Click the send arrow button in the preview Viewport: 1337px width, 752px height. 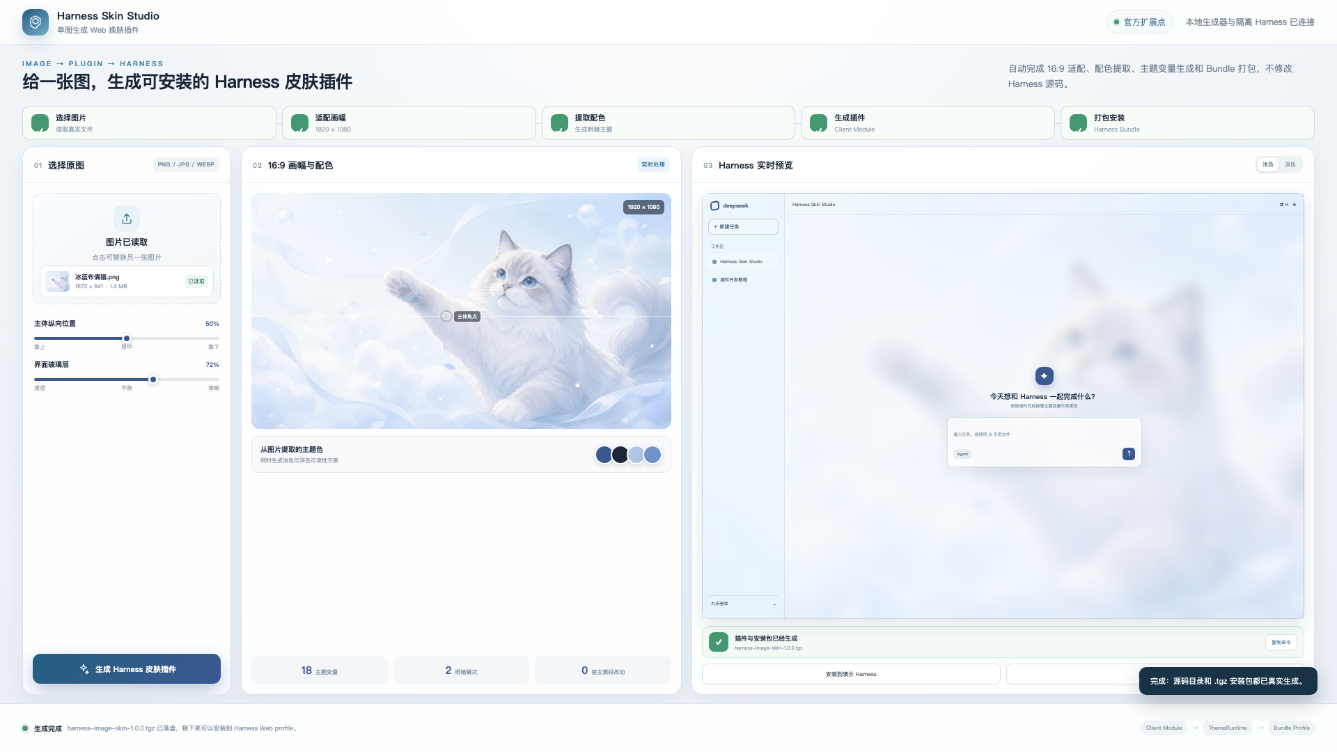point(1129,454)
